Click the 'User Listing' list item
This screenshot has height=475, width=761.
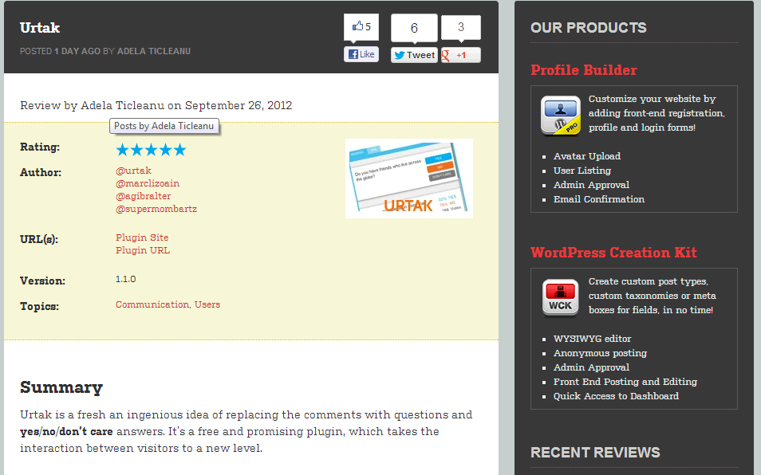582,171
